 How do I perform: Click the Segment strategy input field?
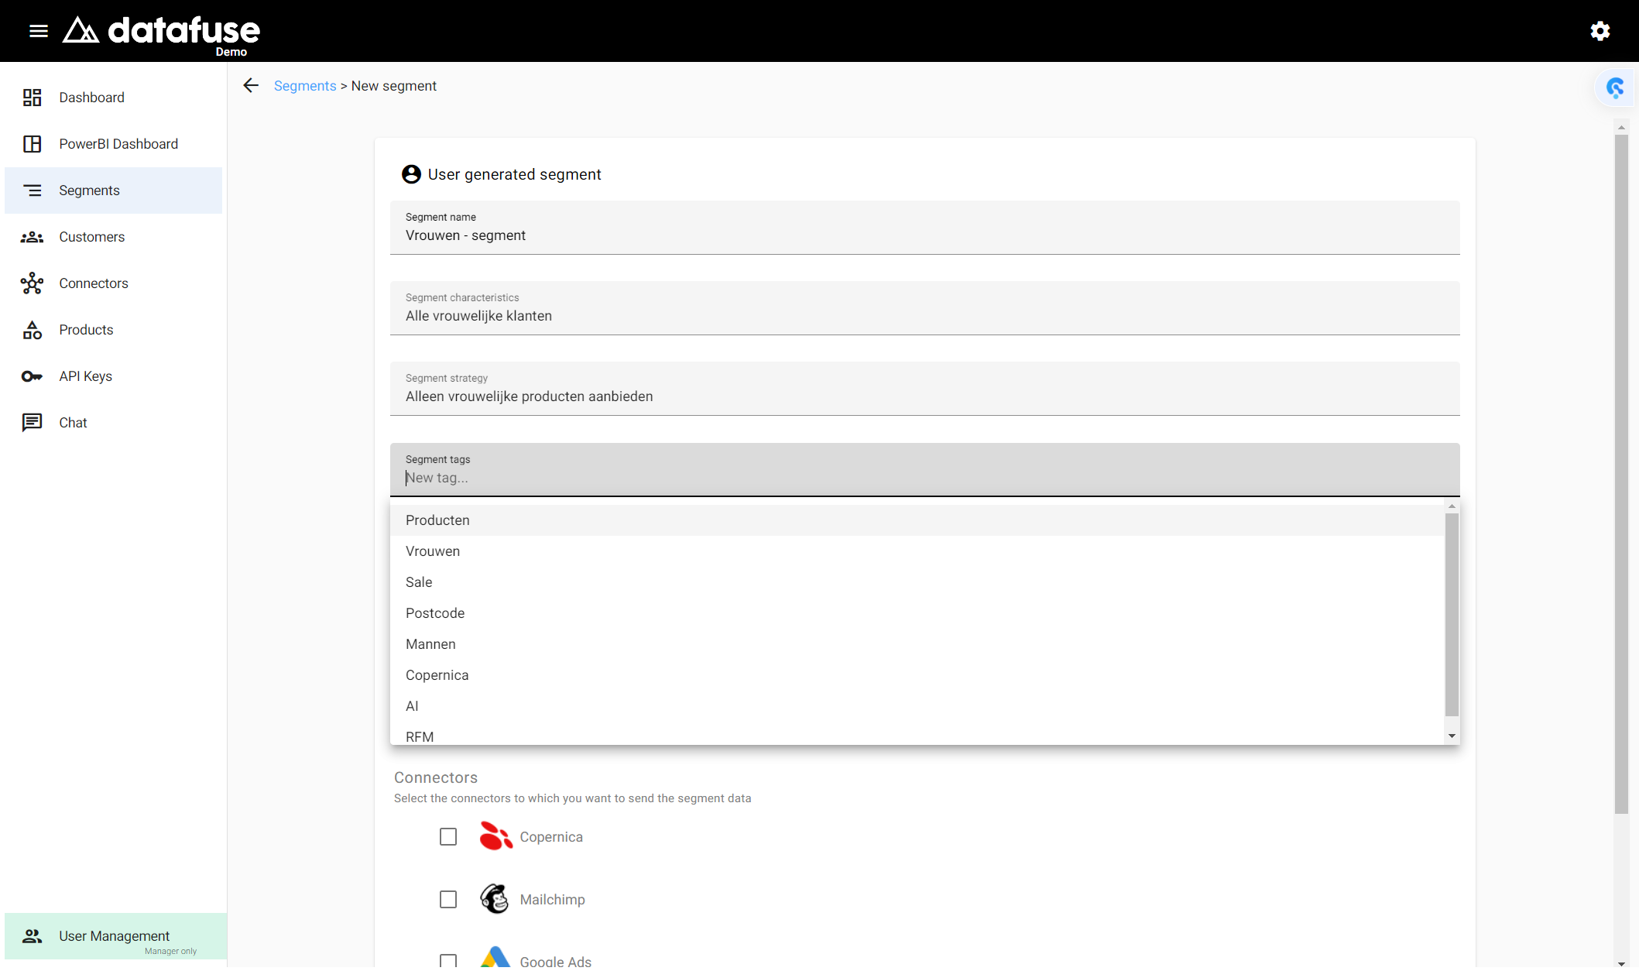coord(924,389)
